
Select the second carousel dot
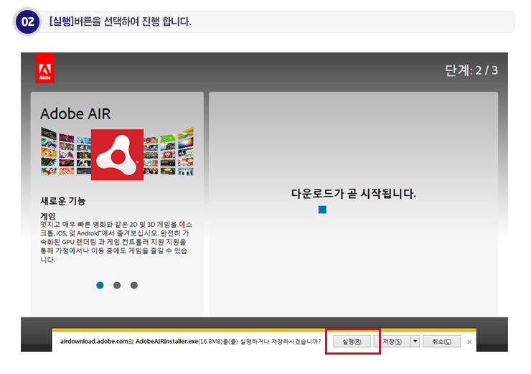coord(117,285)
